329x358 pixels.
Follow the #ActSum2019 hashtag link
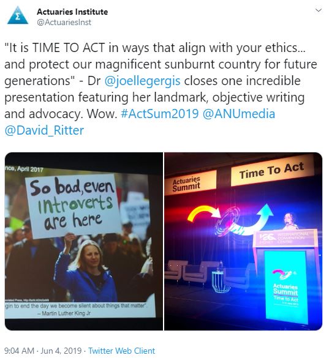tap(159, 114)
